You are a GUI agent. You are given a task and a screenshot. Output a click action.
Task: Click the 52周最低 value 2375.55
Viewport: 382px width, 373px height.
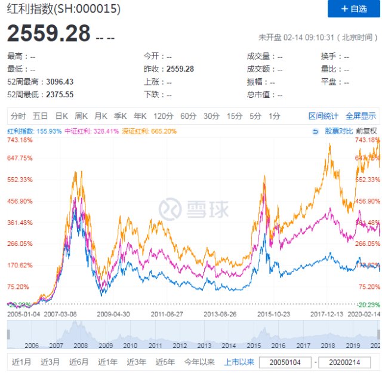point(60,94)
